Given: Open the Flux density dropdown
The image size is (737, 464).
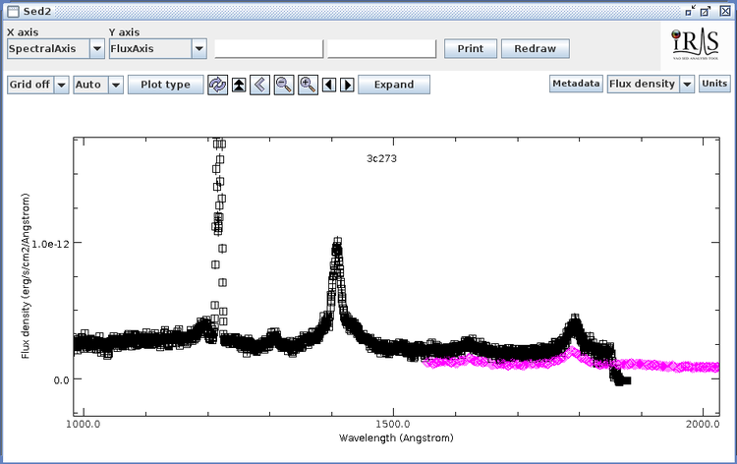Looking at the screenshot, I should 687,85.
